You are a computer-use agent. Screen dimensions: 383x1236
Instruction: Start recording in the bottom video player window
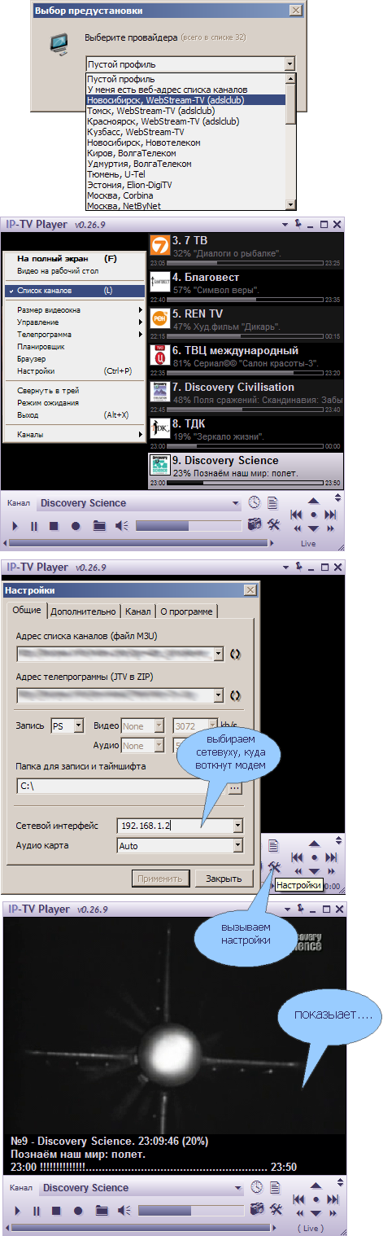click(x=77, y=1211)
